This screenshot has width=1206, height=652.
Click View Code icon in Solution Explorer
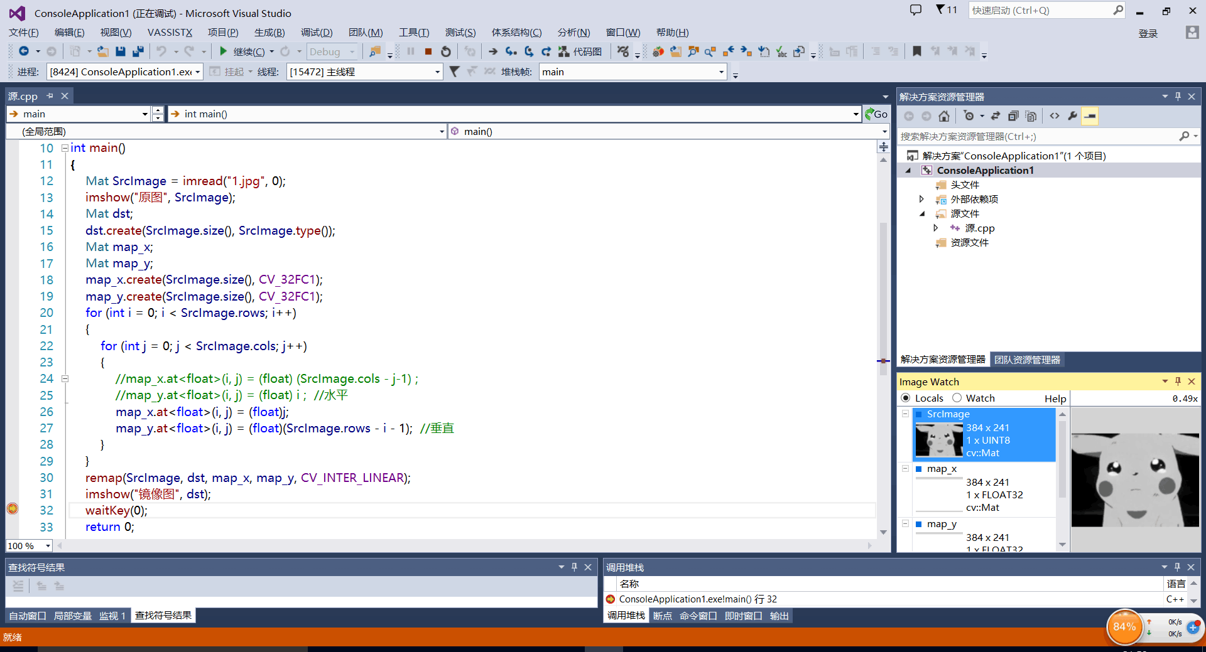(1055, 116)
